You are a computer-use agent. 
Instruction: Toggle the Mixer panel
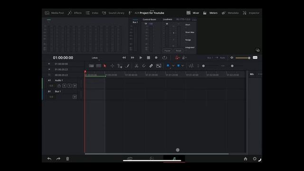pyautogui.click(x=193, y=13)
